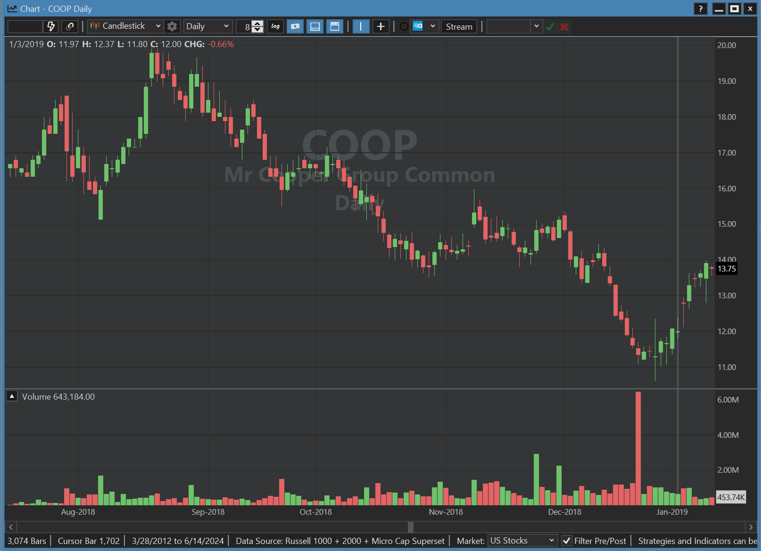Enable the crosshair cursor button
This screenshot has width=761, height=551.
[x=381, y=26]
